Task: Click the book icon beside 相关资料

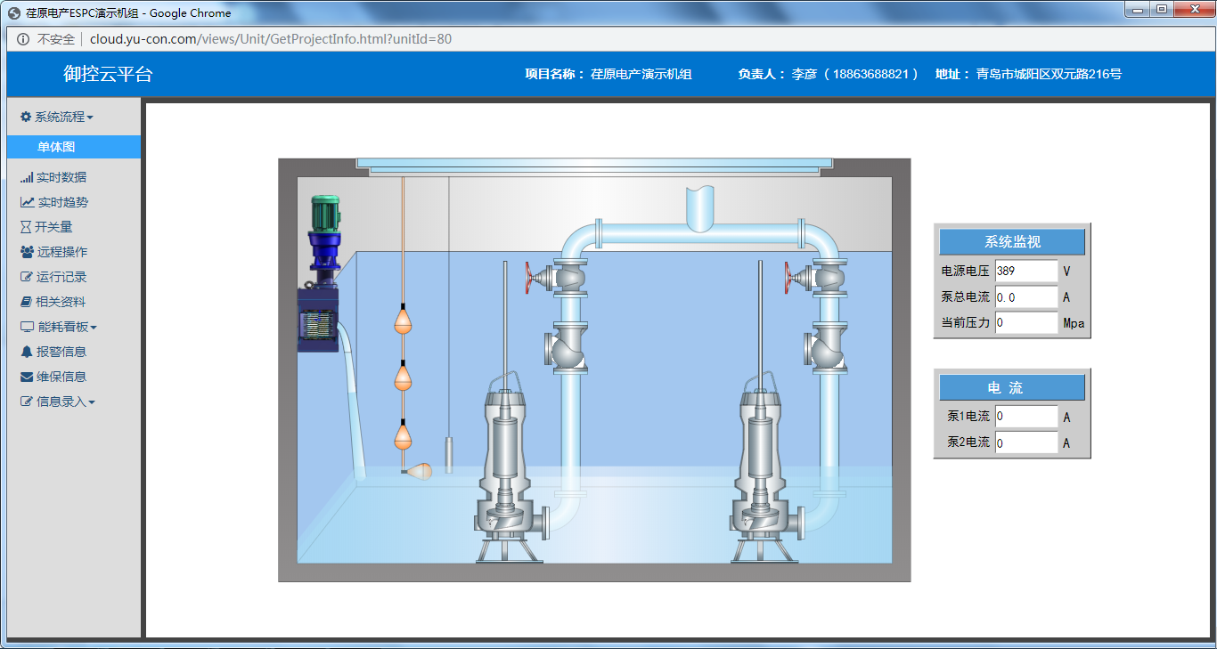Action: click(27, 302)
